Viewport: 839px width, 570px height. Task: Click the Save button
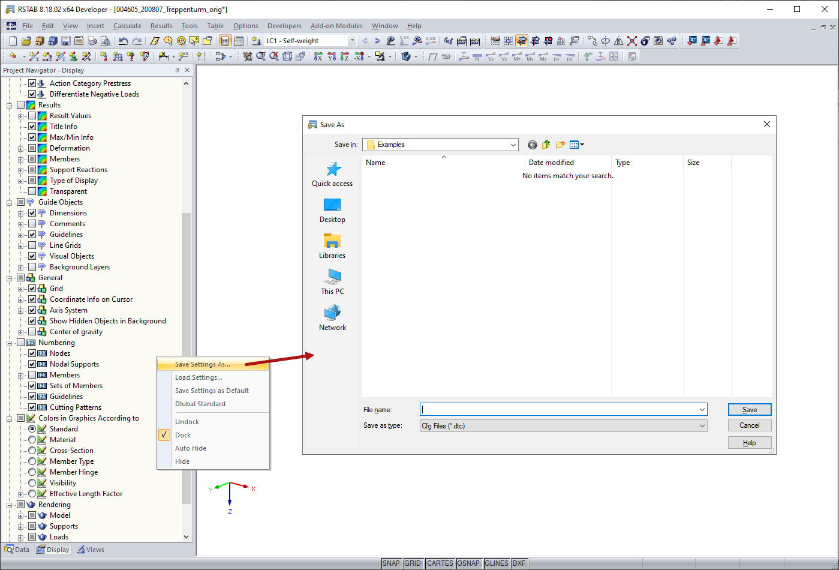coord(749,409)
